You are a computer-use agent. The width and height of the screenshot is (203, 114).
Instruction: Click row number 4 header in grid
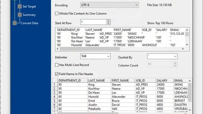tap(55, 97)
